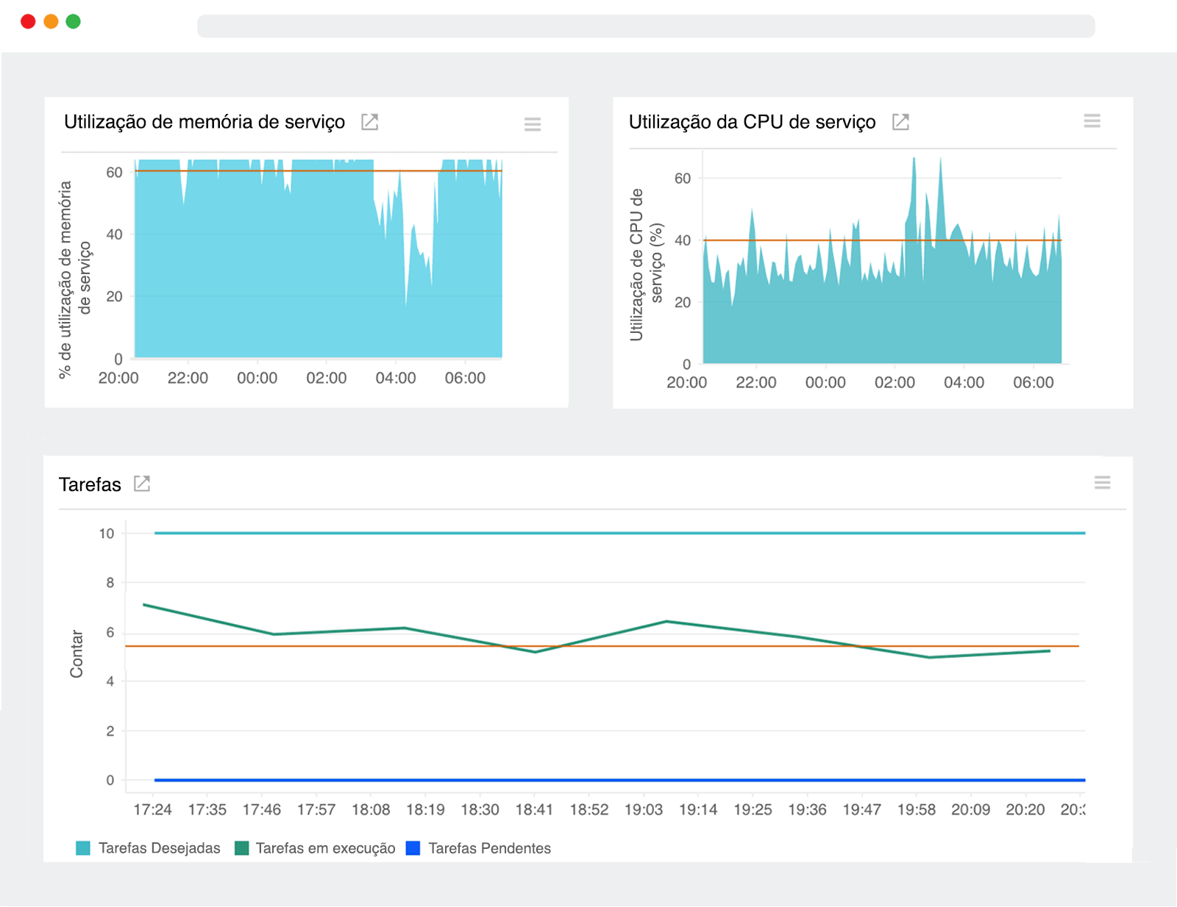Open the memory chart options hamburger menu
1177x907 pixels.
click(x=532, y=124)
